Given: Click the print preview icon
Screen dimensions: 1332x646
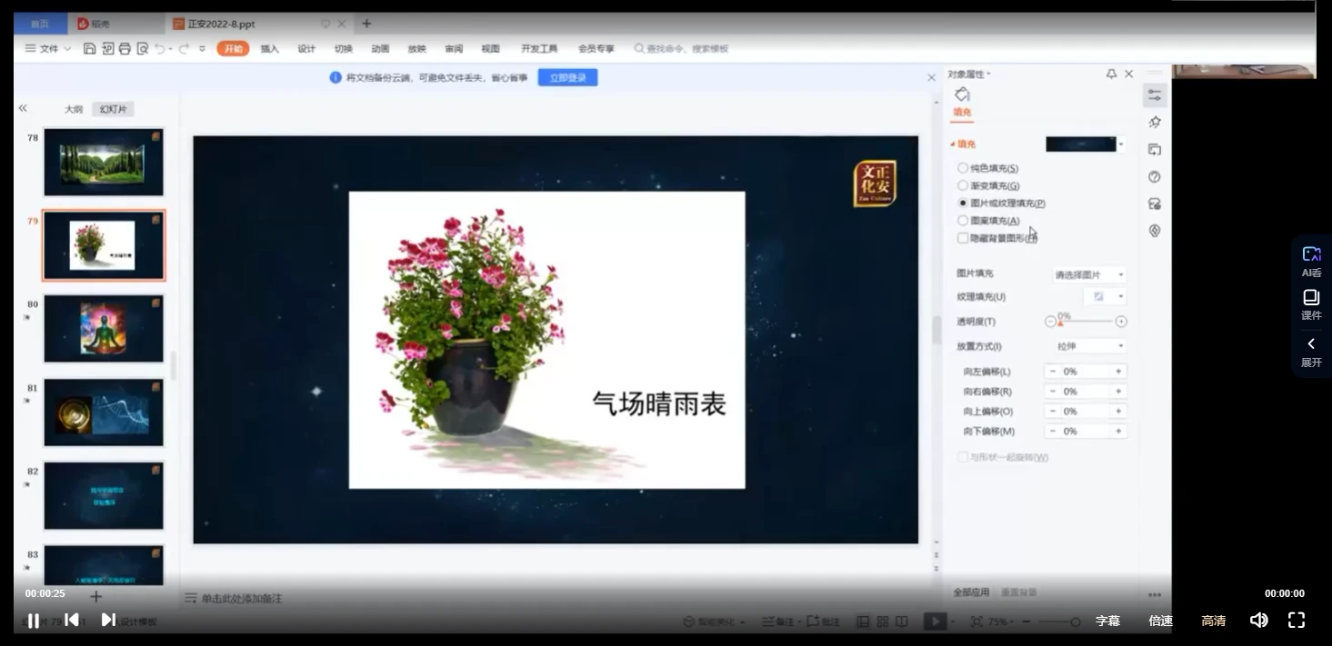Looking at the screenshot, I should 143,49.
